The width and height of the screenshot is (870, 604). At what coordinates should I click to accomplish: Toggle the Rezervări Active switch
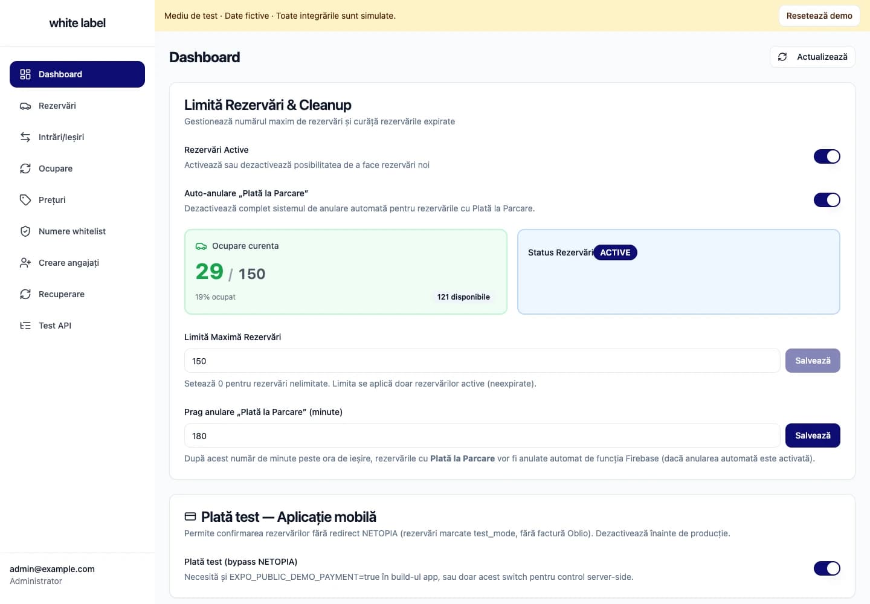pos(826,156)
